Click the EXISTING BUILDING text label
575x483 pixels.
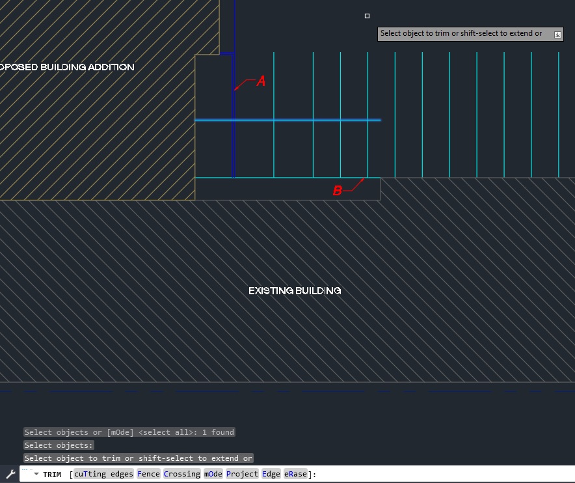(x=295, y=290)
